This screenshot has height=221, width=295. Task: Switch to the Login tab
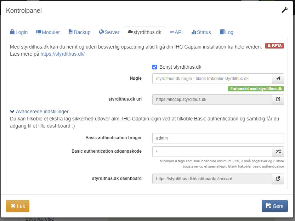point(19,32)
